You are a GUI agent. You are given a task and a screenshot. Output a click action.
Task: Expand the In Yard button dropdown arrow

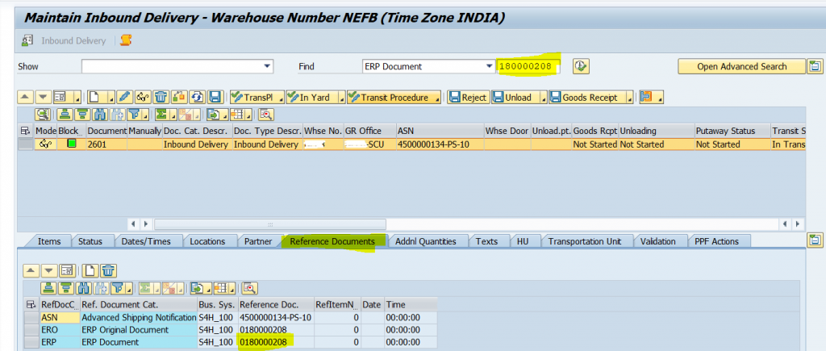340,98
